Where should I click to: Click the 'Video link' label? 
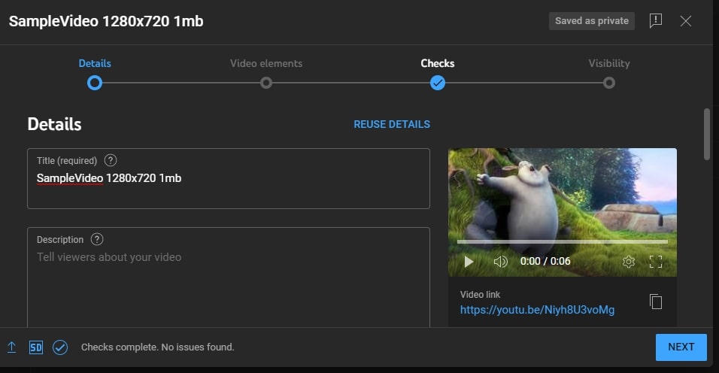pyautogui.click(x=480, y=295)
